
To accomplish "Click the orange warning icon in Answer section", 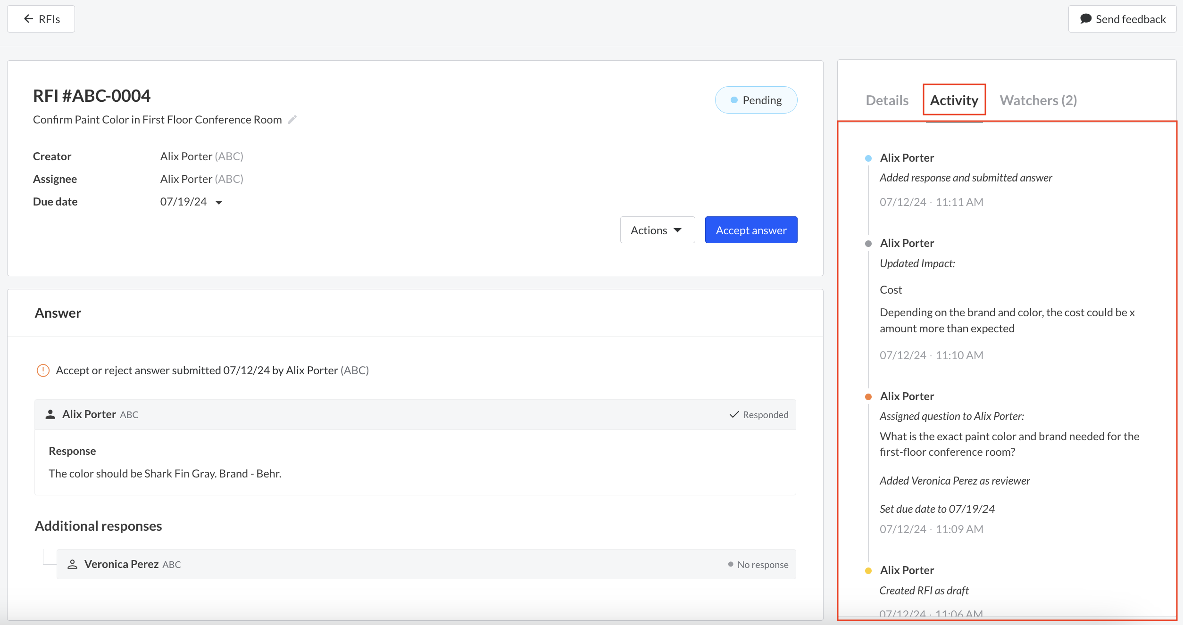I will pyautogui.click(x=43, y=370).
